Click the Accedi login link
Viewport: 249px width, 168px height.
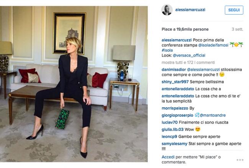tap(168, 157)
